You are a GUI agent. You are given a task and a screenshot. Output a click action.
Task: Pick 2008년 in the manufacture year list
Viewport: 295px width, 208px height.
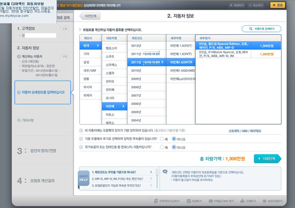coord(147,87)
